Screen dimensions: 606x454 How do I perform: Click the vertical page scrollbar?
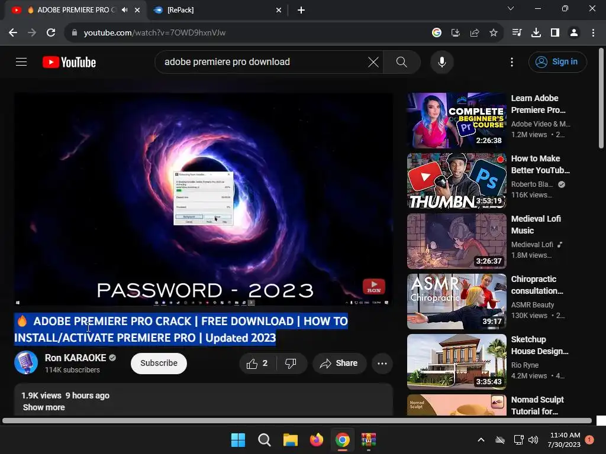point(601,98)
